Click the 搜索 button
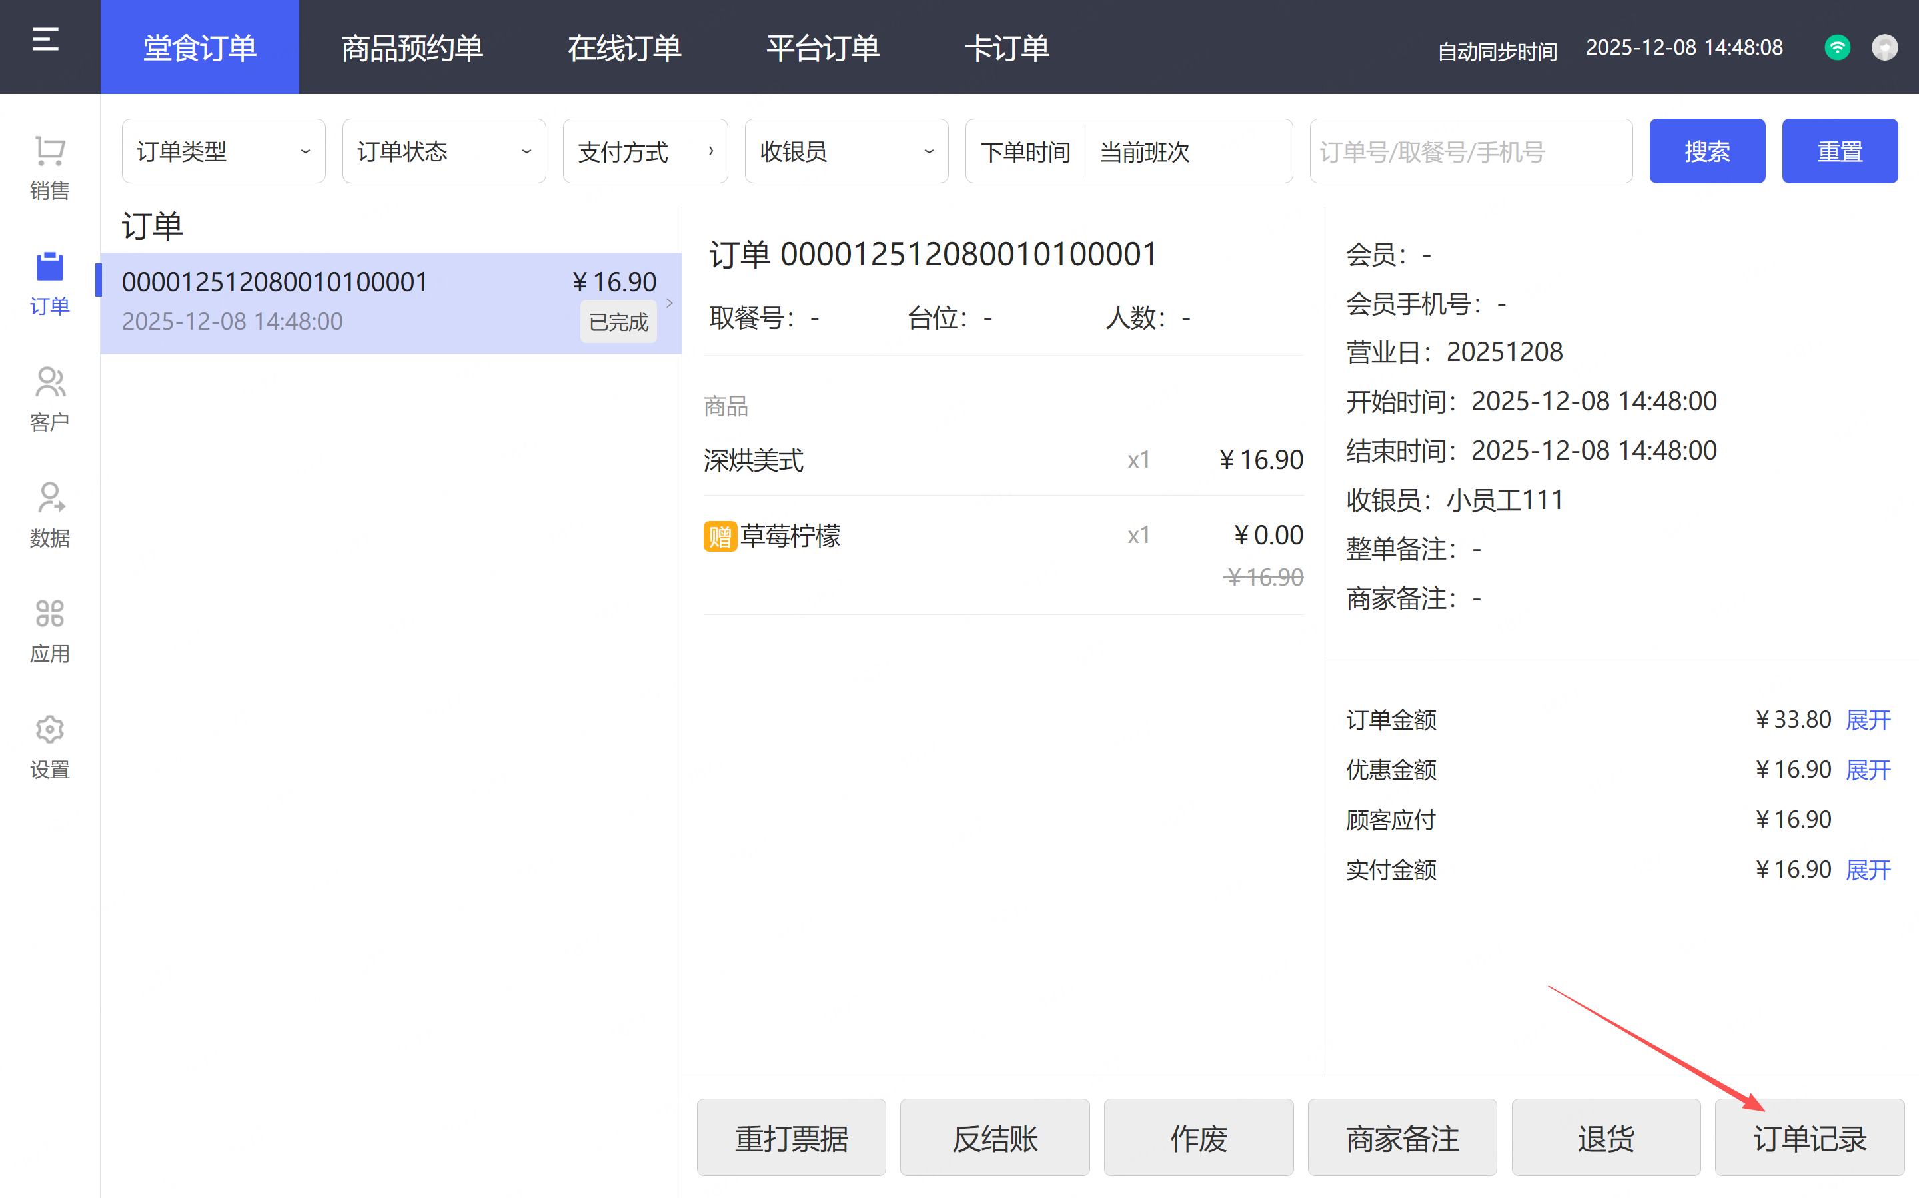 pos(1706,151)
